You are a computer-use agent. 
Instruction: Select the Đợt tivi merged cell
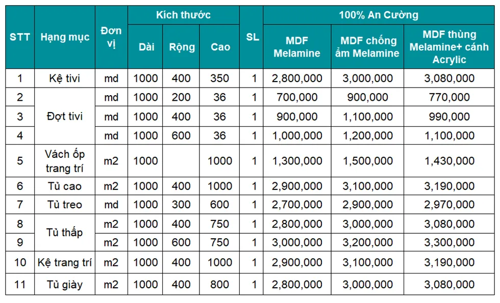tap(65, 116)
